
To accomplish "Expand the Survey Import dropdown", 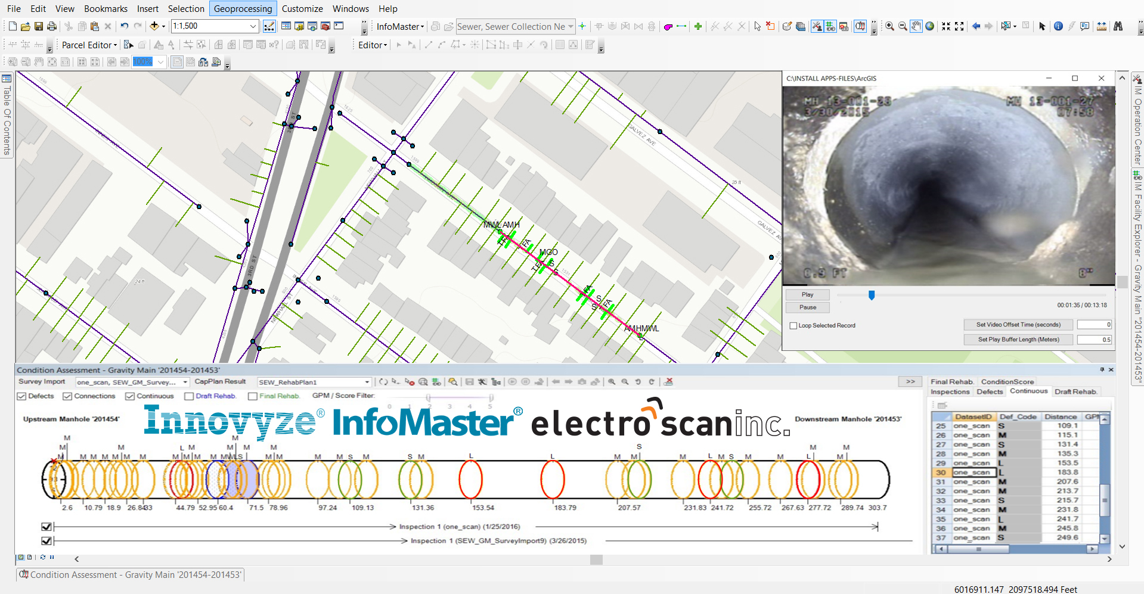I will [x=185, y=382].
